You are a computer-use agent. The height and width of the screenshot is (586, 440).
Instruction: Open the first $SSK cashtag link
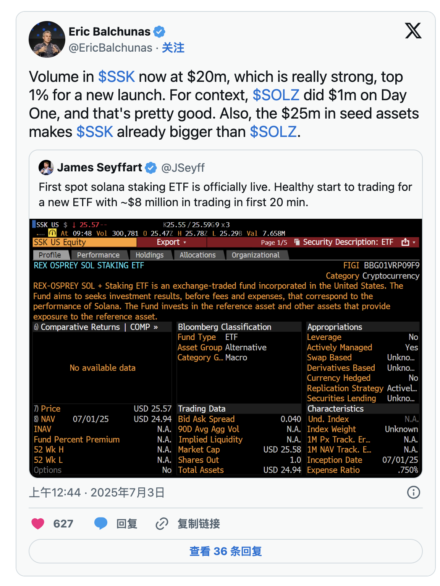coord(116,77)
